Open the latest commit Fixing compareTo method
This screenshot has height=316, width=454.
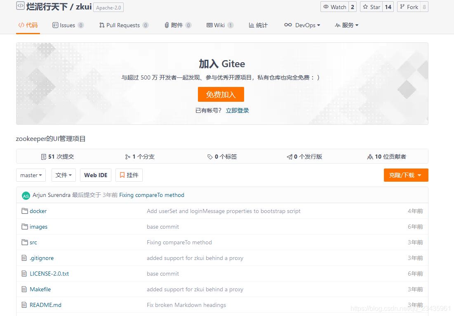(152, 195)
